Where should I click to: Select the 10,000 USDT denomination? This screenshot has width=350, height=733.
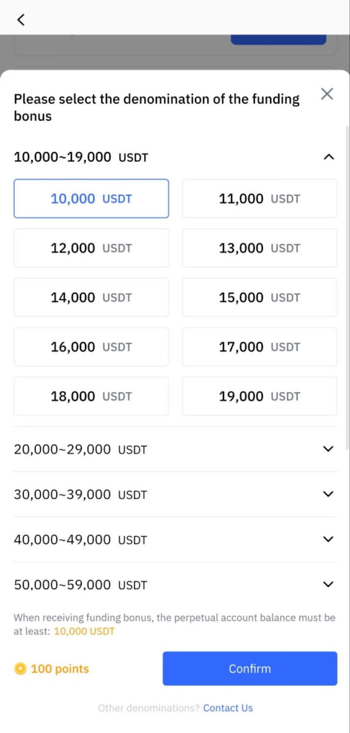91,198
